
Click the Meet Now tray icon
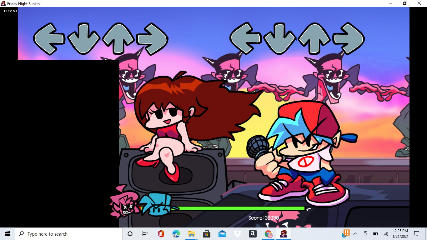pyautogui.click(x=365, y=234)
